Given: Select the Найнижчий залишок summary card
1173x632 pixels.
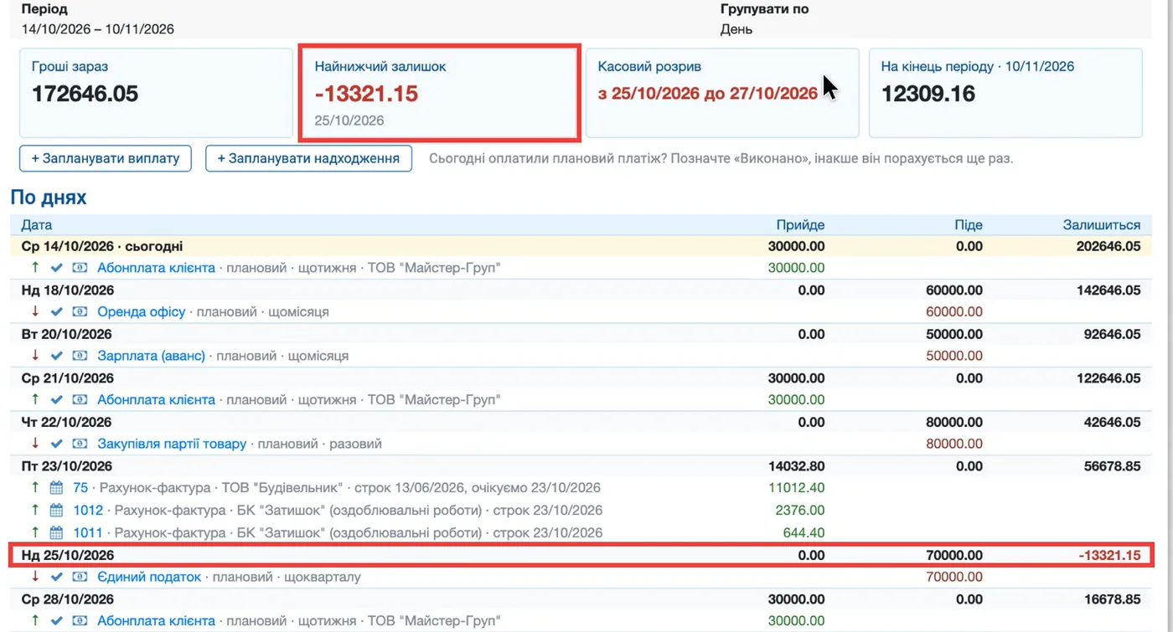Looking at the screenshot, I should click(439, 93).
